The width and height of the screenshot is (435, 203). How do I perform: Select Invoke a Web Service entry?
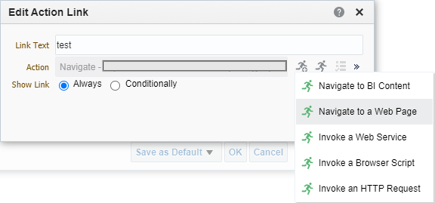click(364, 137)
